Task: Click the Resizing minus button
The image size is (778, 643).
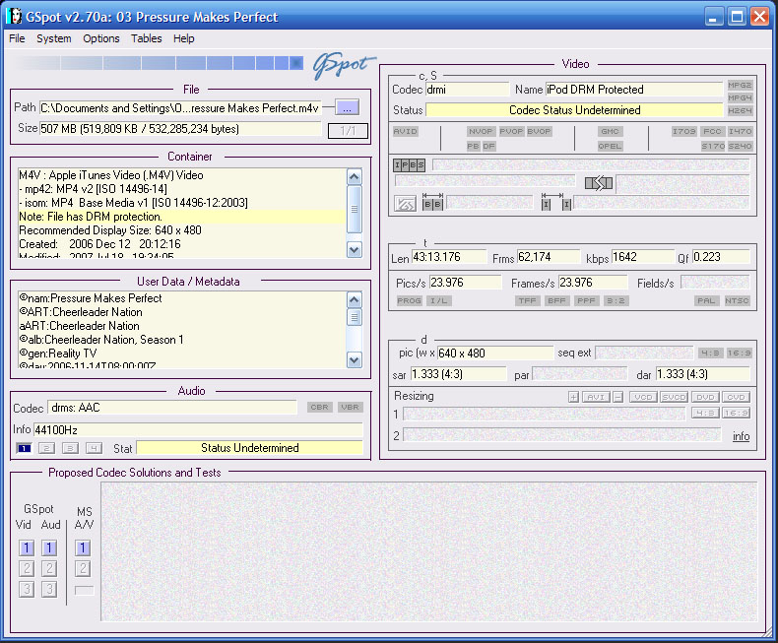Action: (617, 398)
